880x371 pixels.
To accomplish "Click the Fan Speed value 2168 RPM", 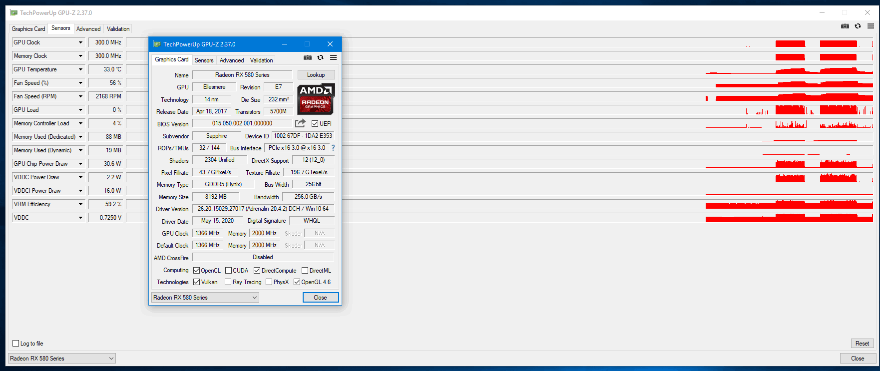I will (106, 96).
